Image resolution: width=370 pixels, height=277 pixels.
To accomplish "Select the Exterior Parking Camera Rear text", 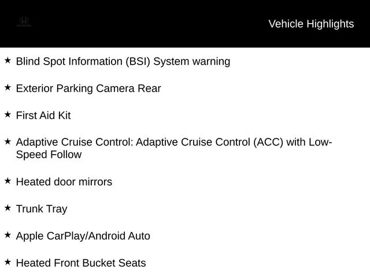I will click(x=88, y=88).
